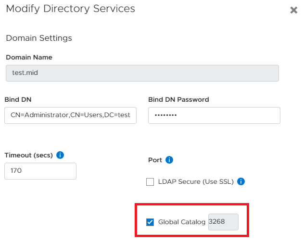Click the Domain Name field showing test.mid

pos(142,73)
